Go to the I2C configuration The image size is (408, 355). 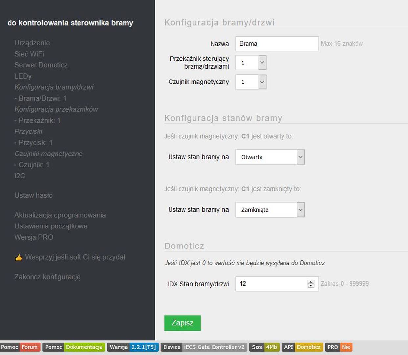[20, 176]
